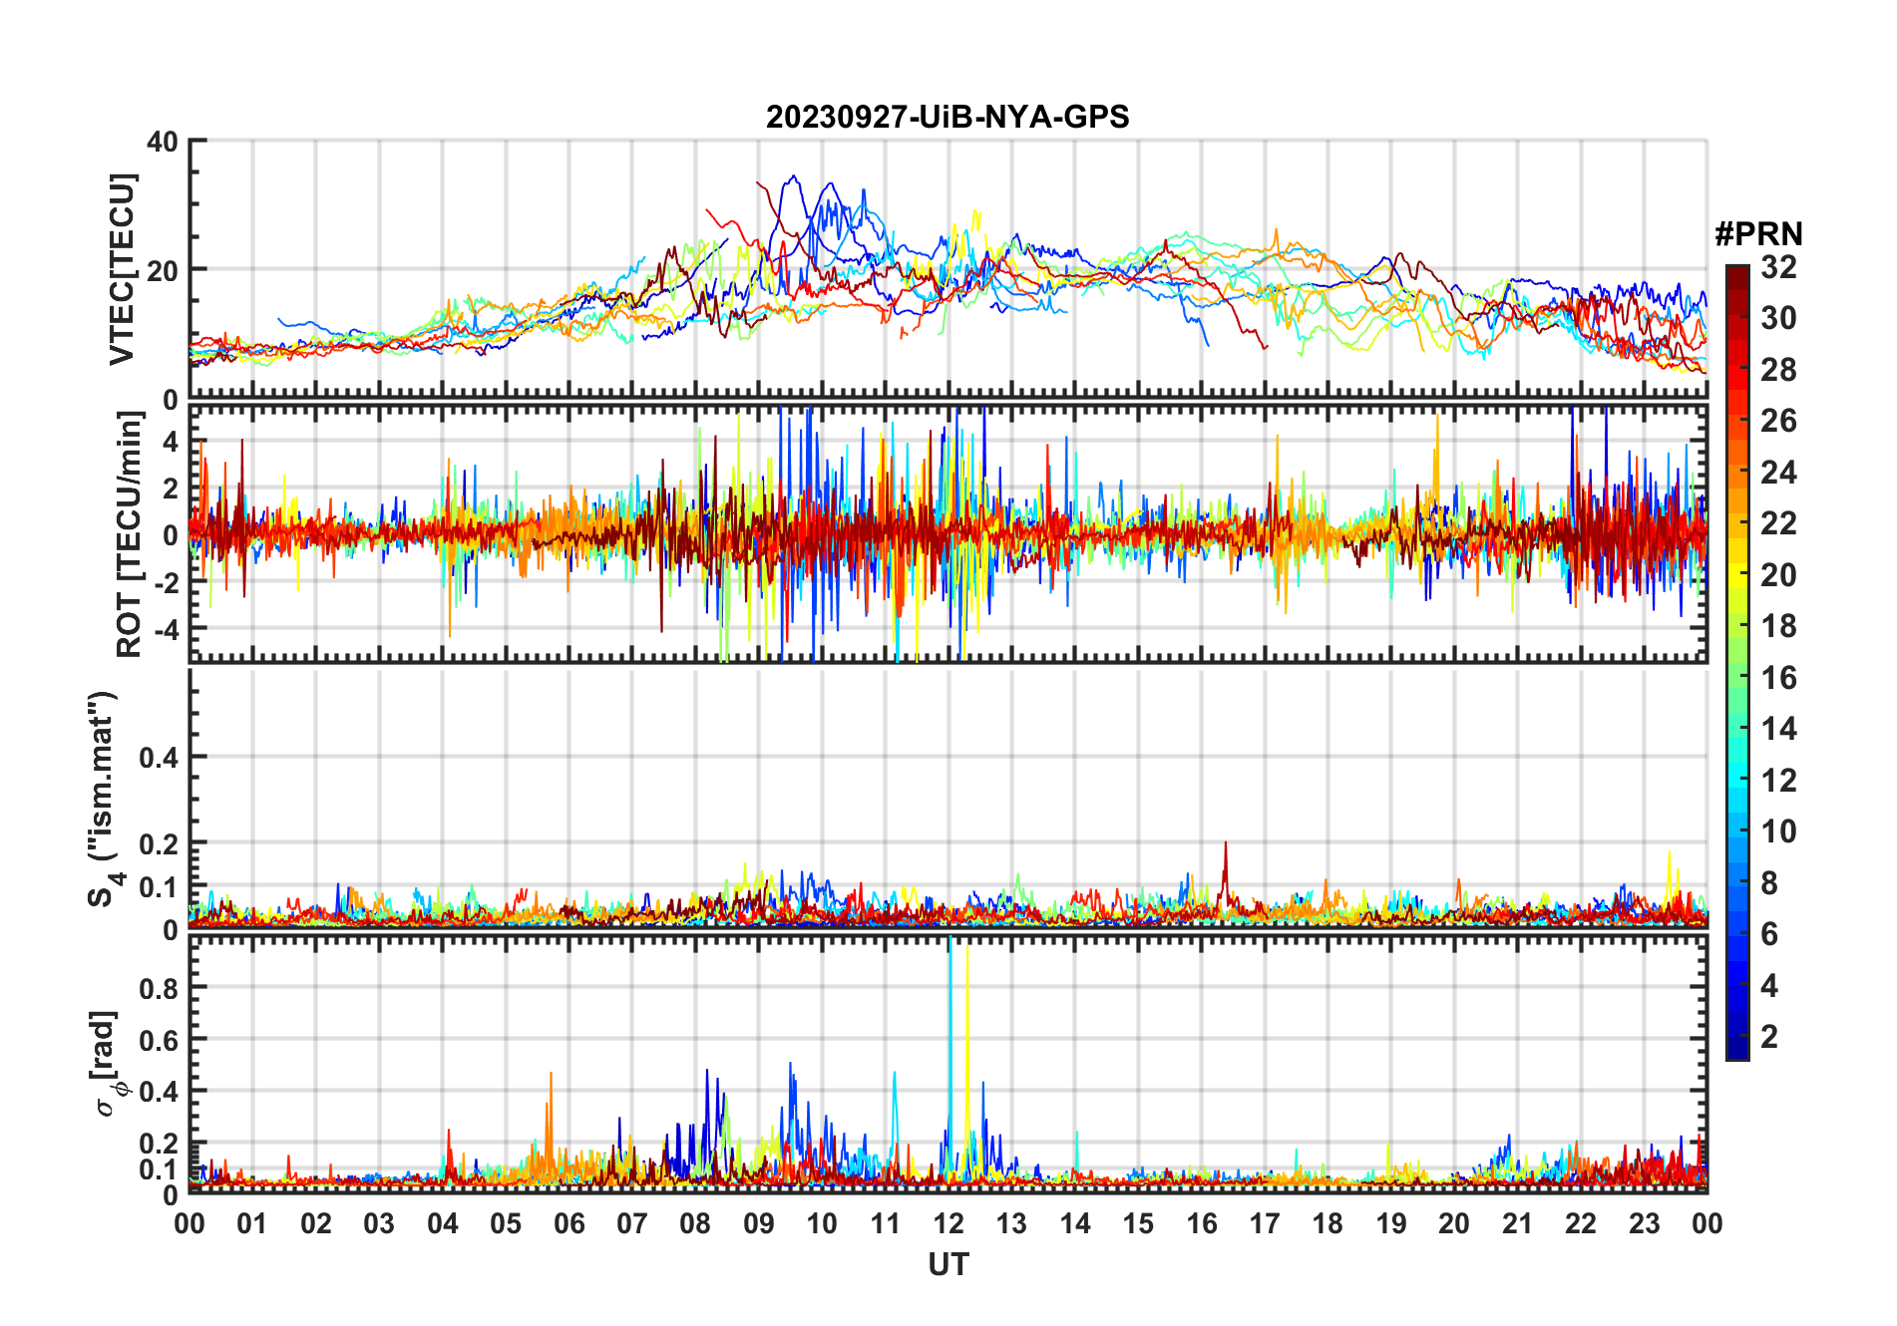Click colorbar label 2
Screen dimensions: 1897x1326
pos(1769,1037)
